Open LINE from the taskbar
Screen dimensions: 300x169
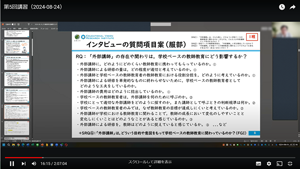tap(37, 145)
